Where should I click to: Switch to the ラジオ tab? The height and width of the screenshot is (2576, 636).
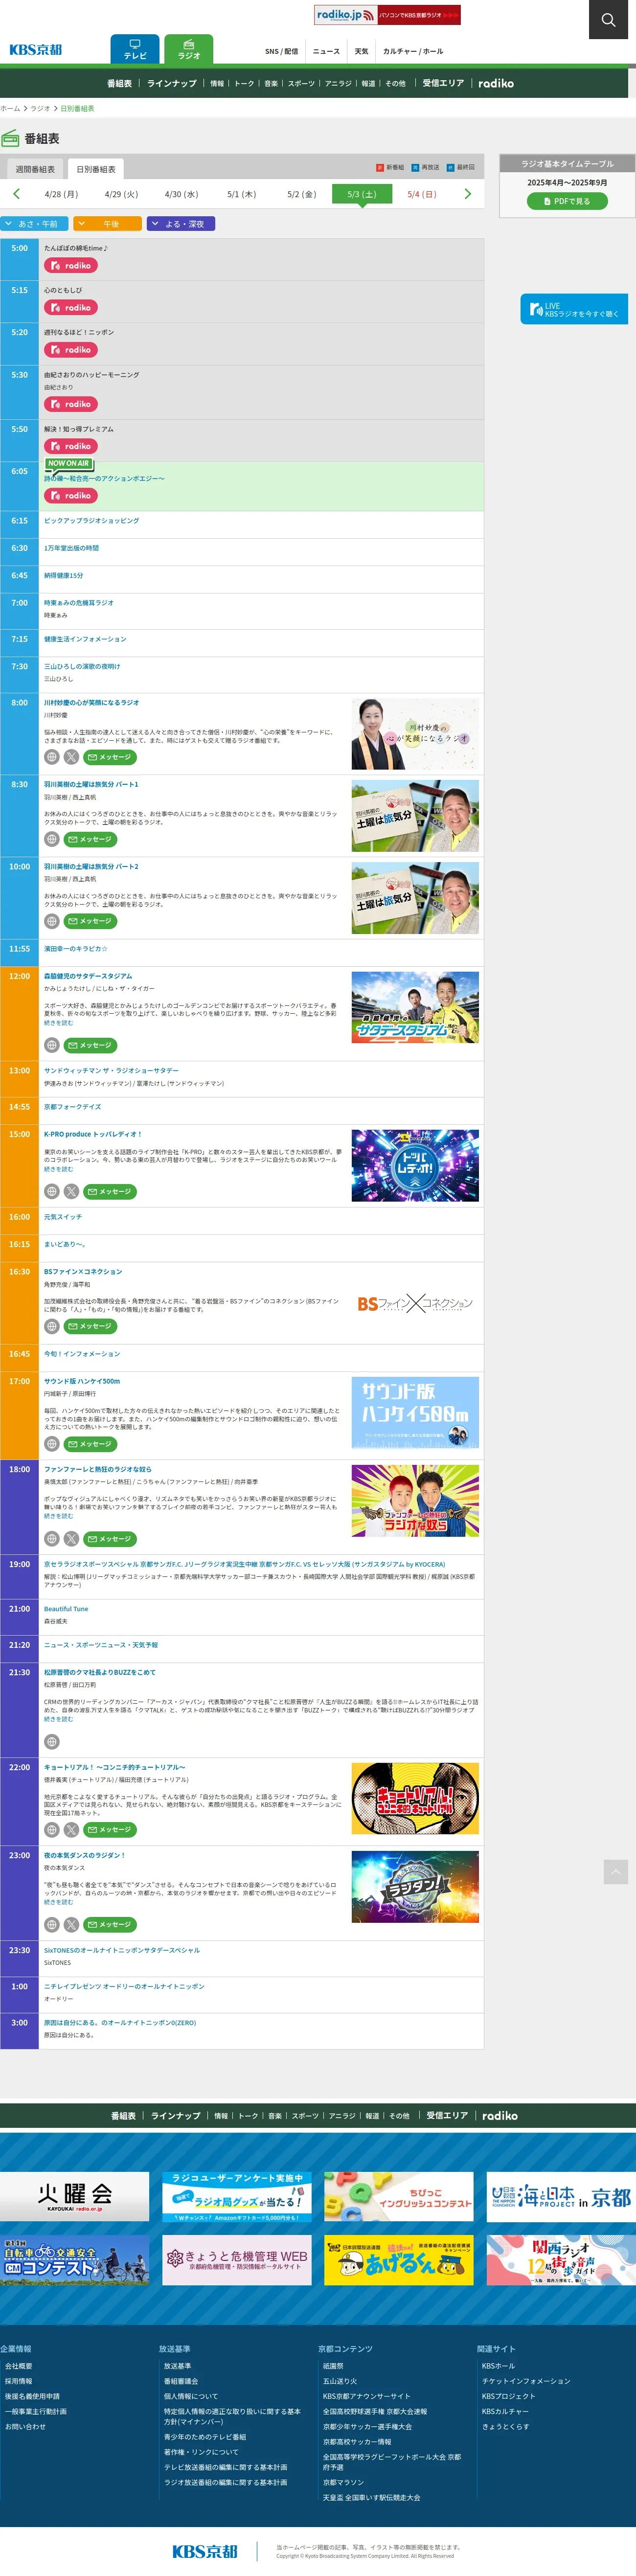click(189, 50)
